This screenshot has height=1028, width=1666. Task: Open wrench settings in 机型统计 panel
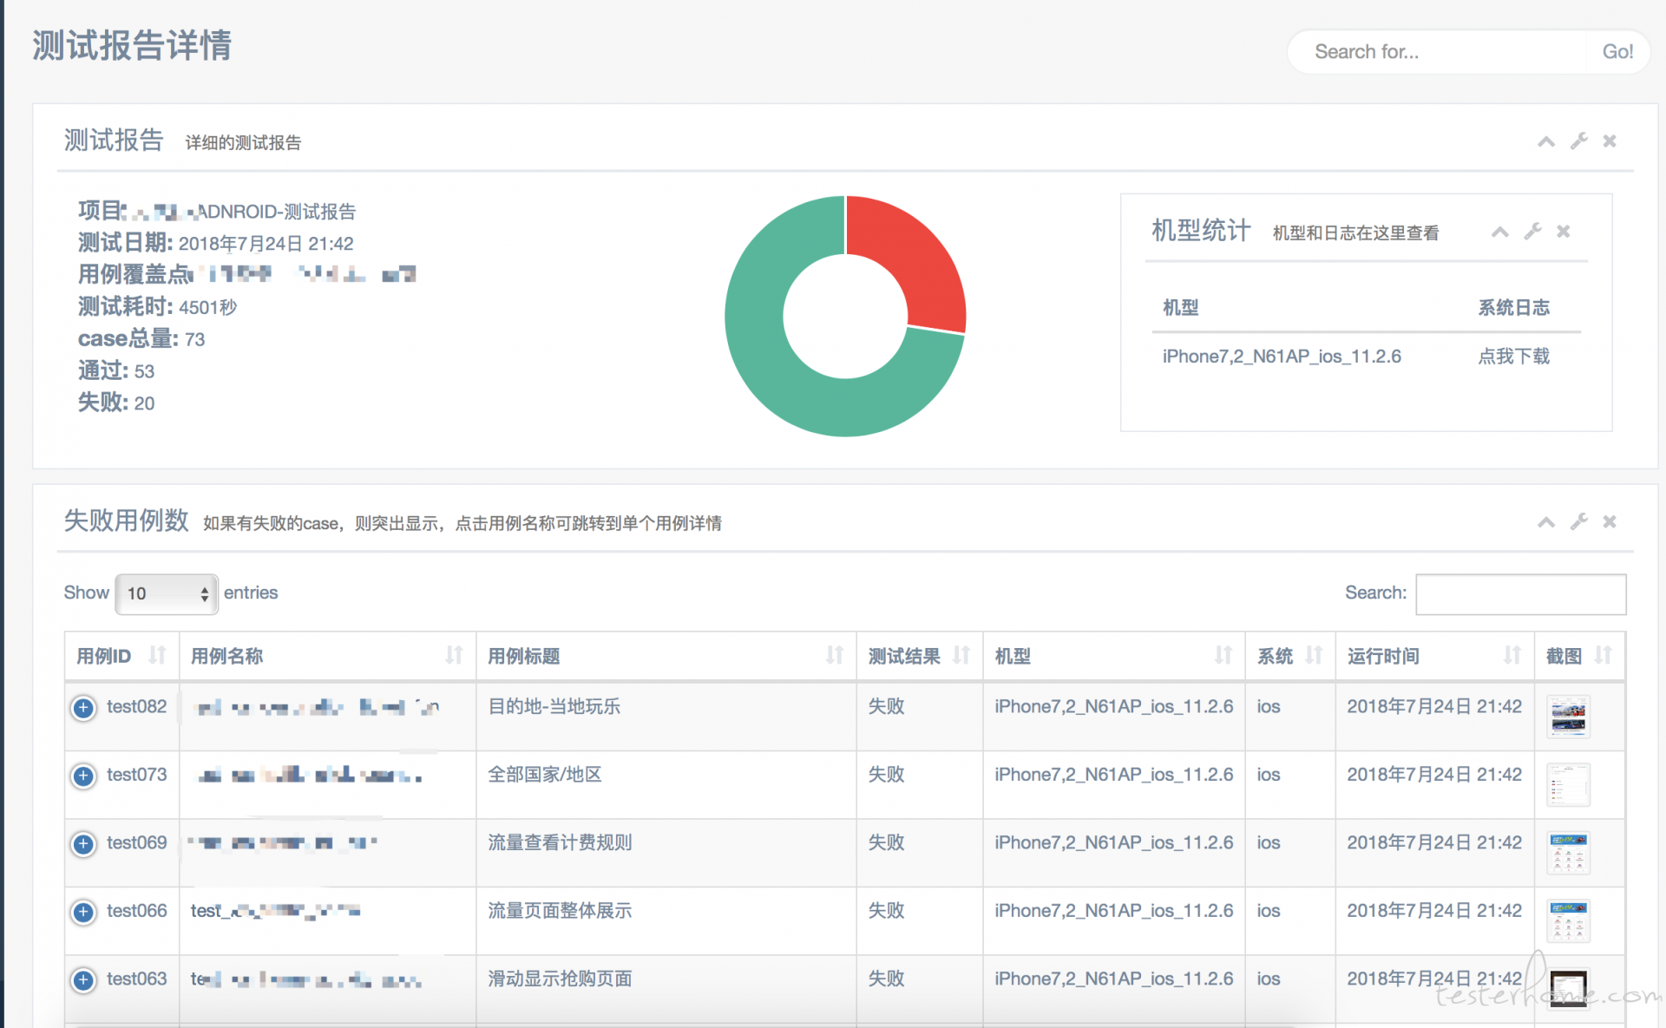tap(1532, 232)
